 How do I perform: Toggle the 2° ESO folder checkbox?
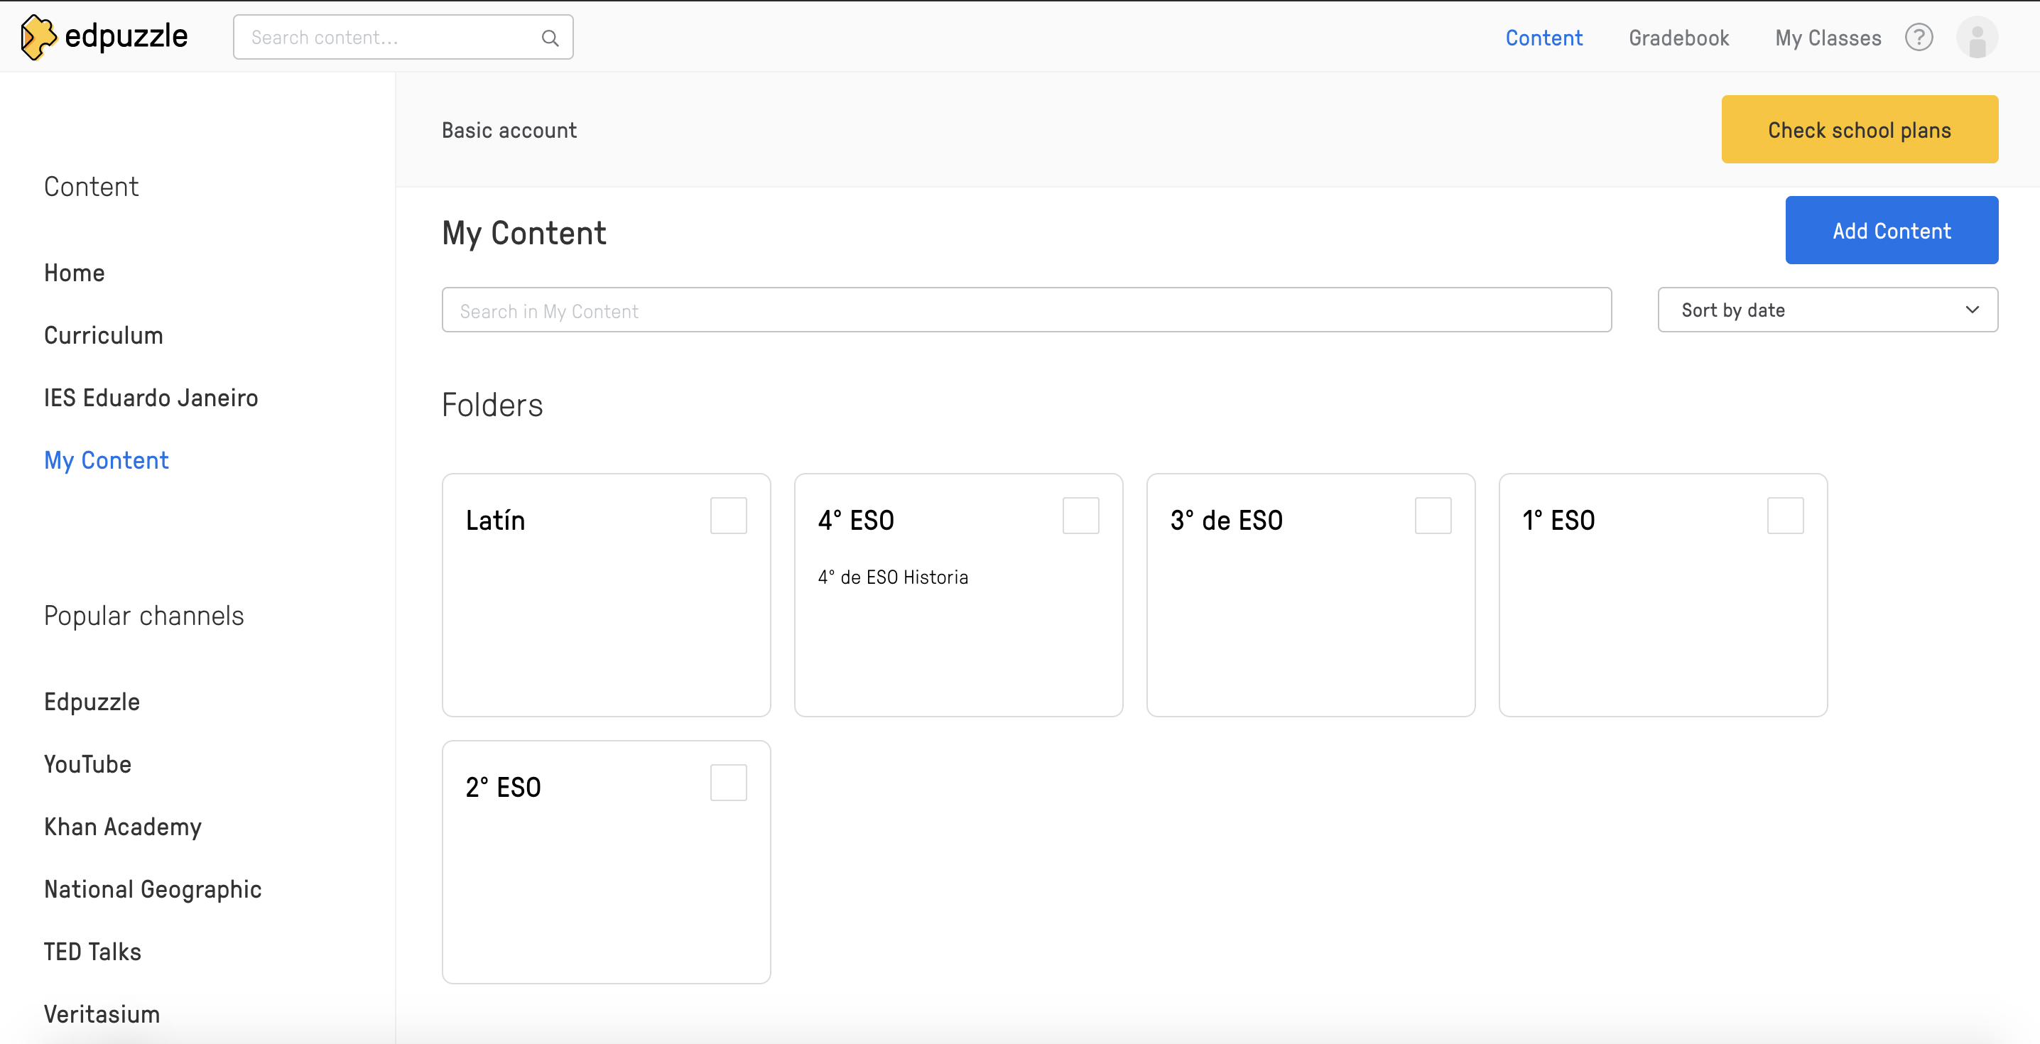728,783
